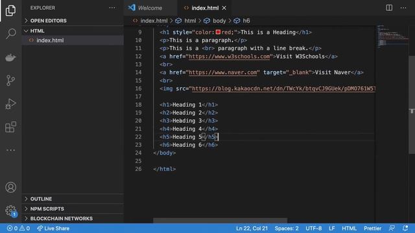Click the closing </html> tag line
The height and width of the screenshot is (233, 415).
point(164,169)
